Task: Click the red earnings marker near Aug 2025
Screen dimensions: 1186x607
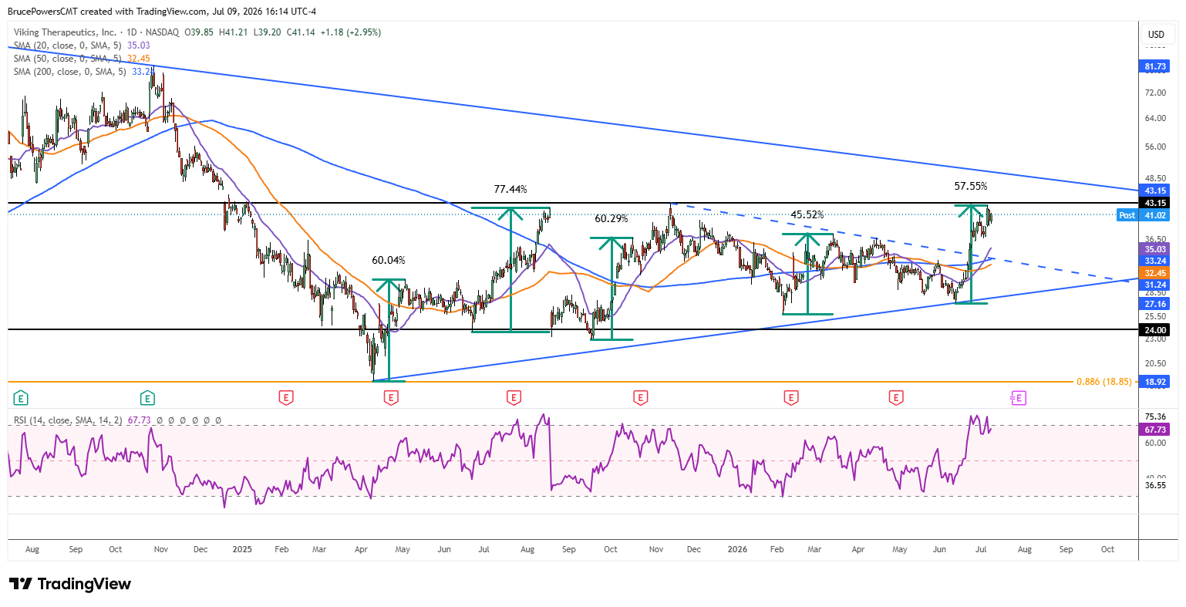Action: click(514, 398)
